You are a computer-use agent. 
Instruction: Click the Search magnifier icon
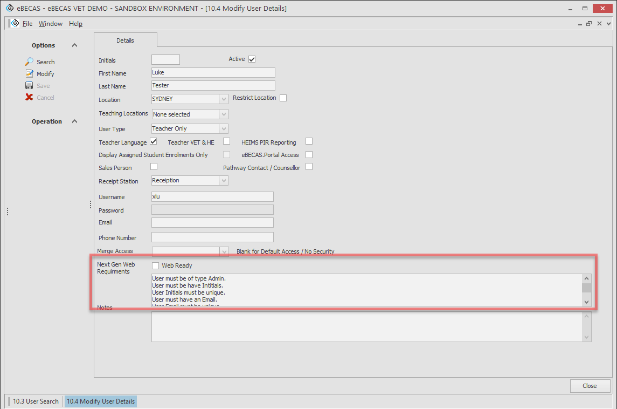(x=29, y=62)
